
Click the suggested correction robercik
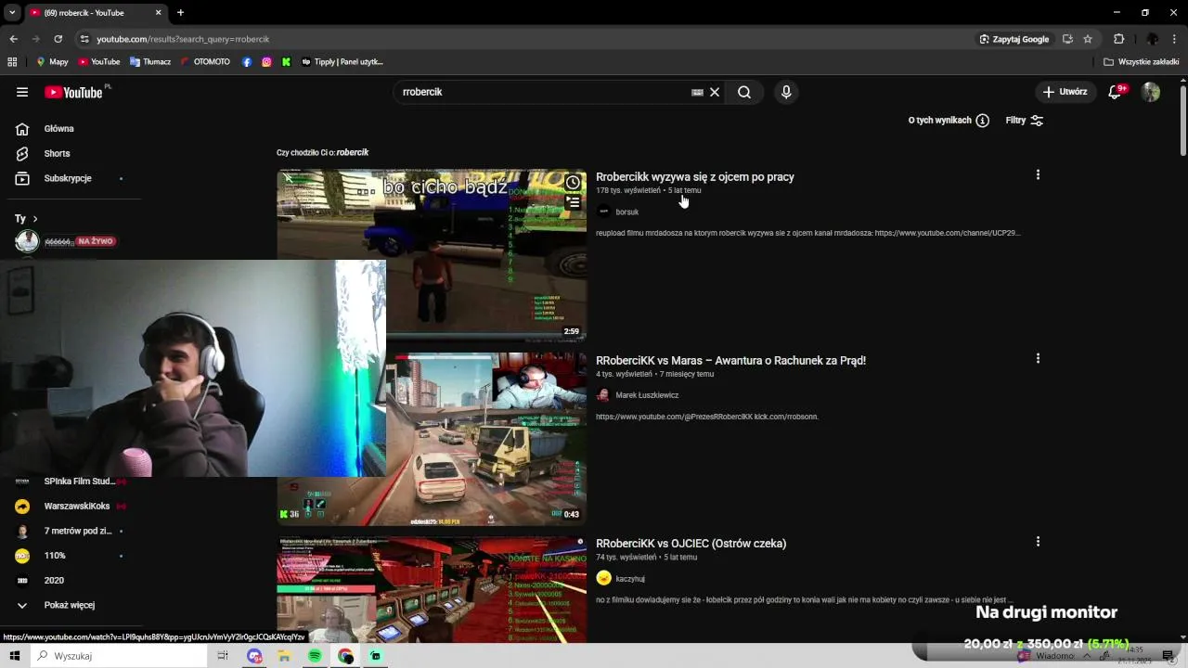click(x=353, y=152)
